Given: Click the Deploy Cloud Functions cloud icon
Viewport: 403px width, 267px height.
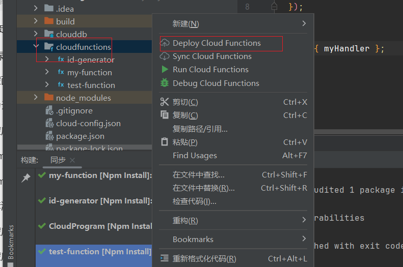Looking at the screenshot, I should [x=165, y=43].
